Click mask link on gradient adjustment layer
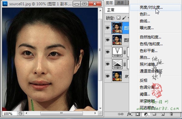This screenshot has width=182, height=119. click(x=125, y=52)
